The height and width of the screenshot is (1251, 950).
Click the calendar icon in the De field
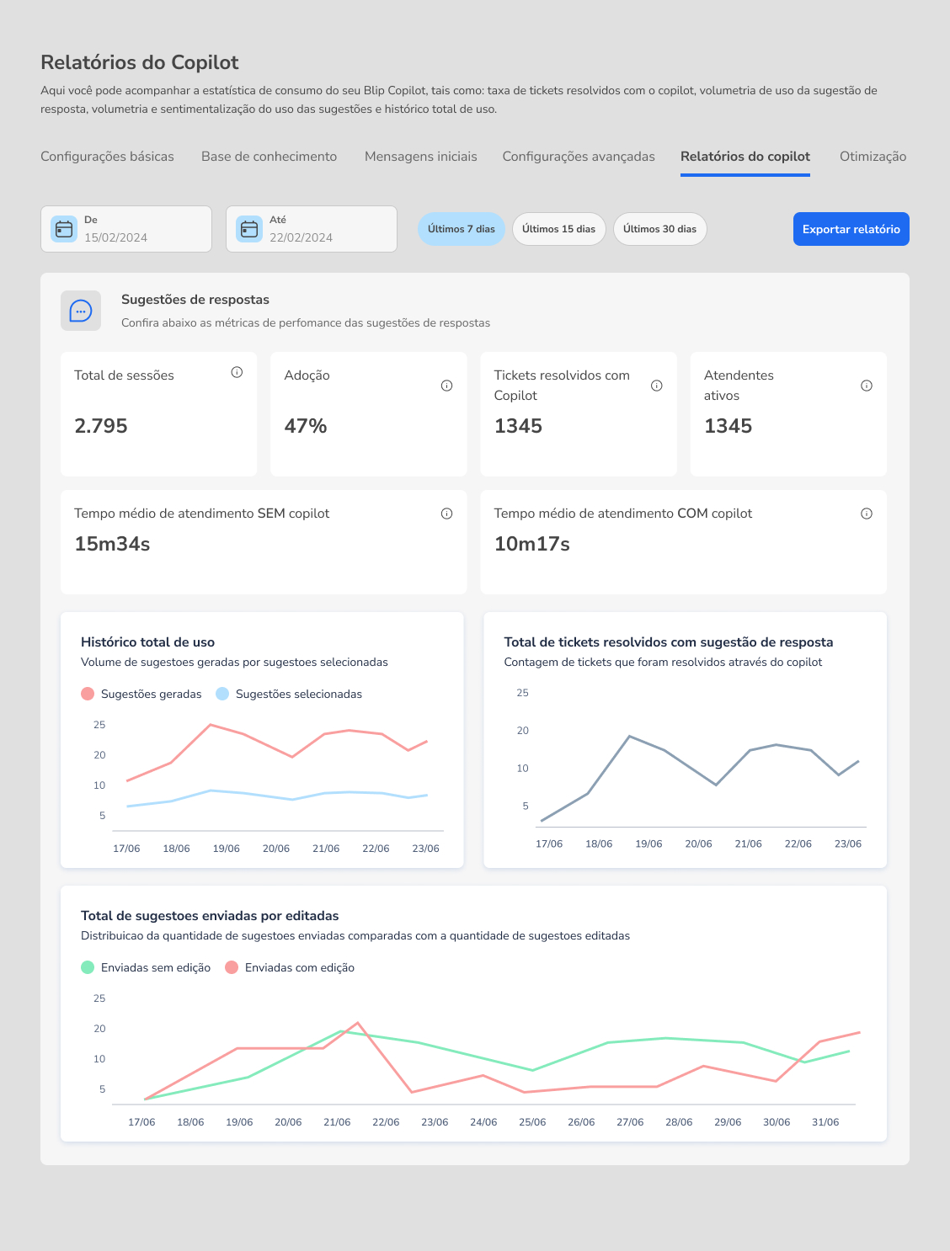click(64, 229)
